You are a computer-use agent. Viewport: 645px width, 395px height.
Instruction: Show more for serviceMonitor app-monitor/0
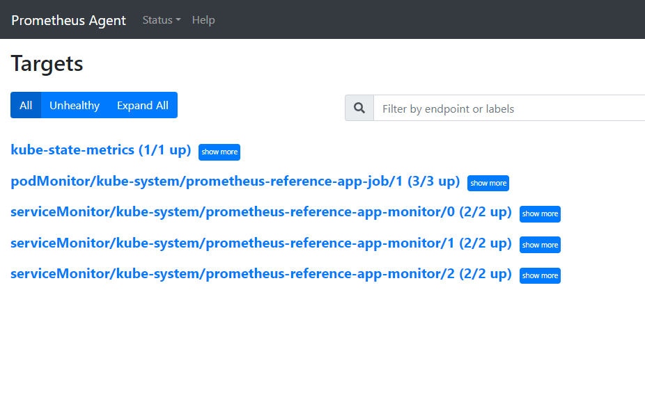pyautogui.click(x=540, y=214)
